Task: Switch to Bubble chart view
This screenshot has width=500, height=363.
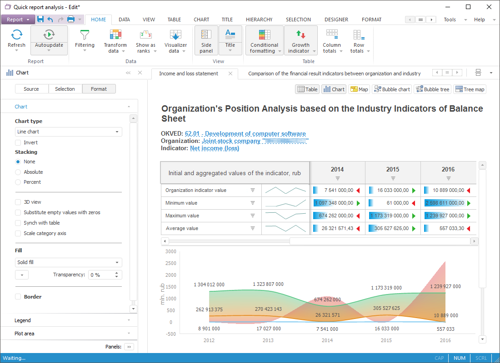Action: point(391,89)
